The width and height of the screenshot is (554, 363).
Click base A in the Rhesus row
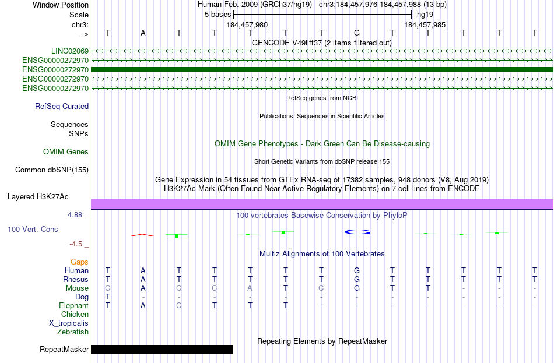[x=143, y=279]
